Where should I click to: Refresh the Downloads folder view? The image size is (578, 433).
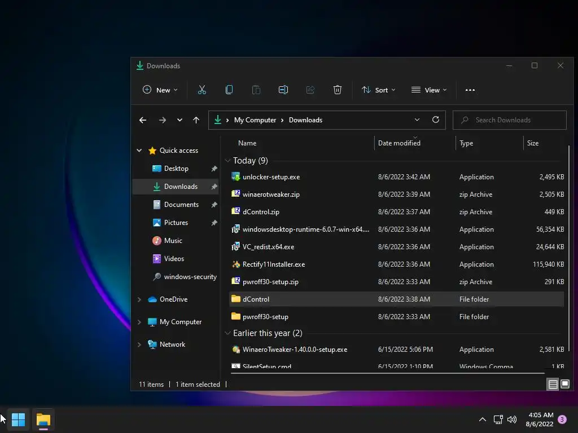pyautogui.click(x=436, y=120)
